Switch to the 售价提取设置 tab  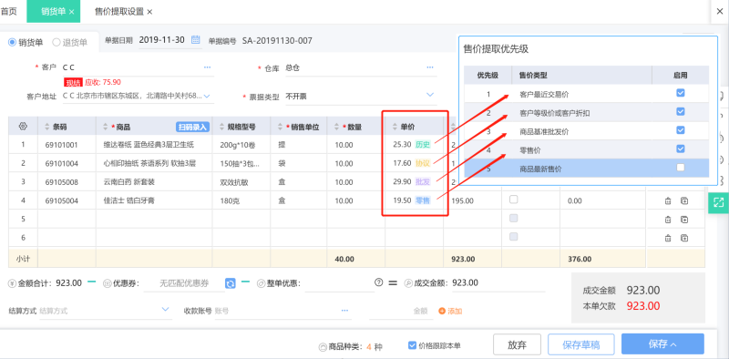[119, 12]
